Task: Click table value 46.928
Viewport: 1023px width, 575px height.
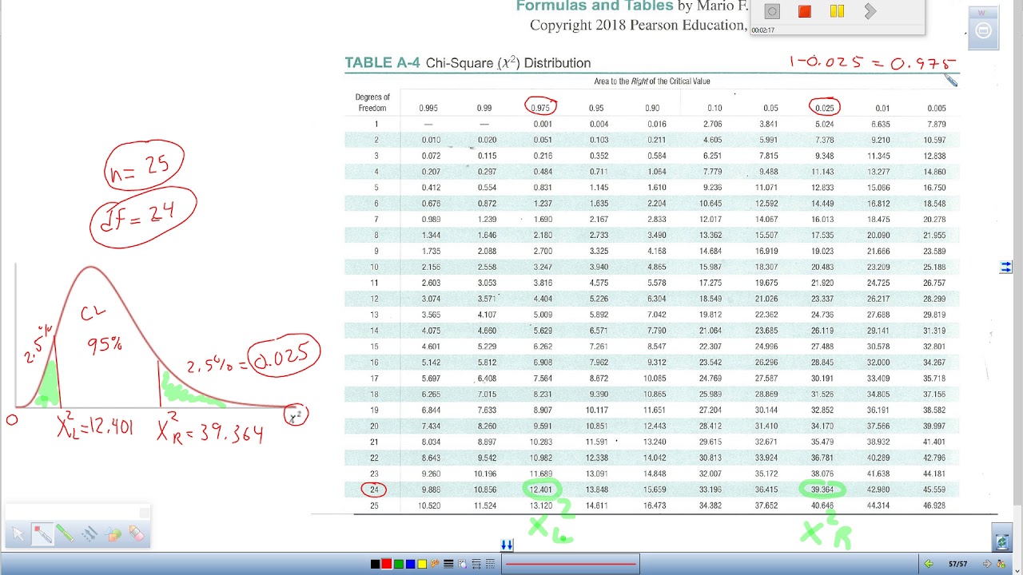Action: tap(933, 506)
